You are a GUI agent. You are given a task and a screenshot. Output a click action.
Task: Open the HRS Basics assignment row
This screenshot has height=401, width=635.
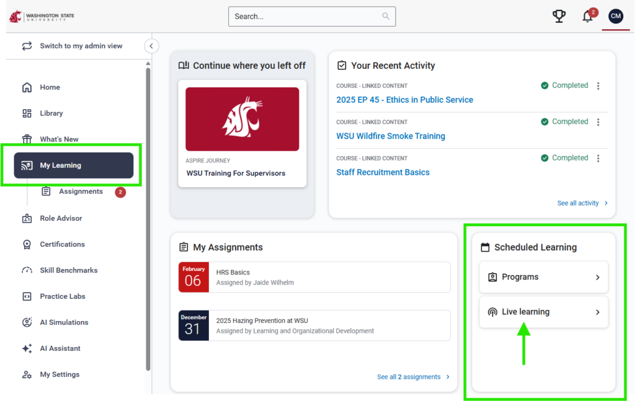tap(314, 277)
